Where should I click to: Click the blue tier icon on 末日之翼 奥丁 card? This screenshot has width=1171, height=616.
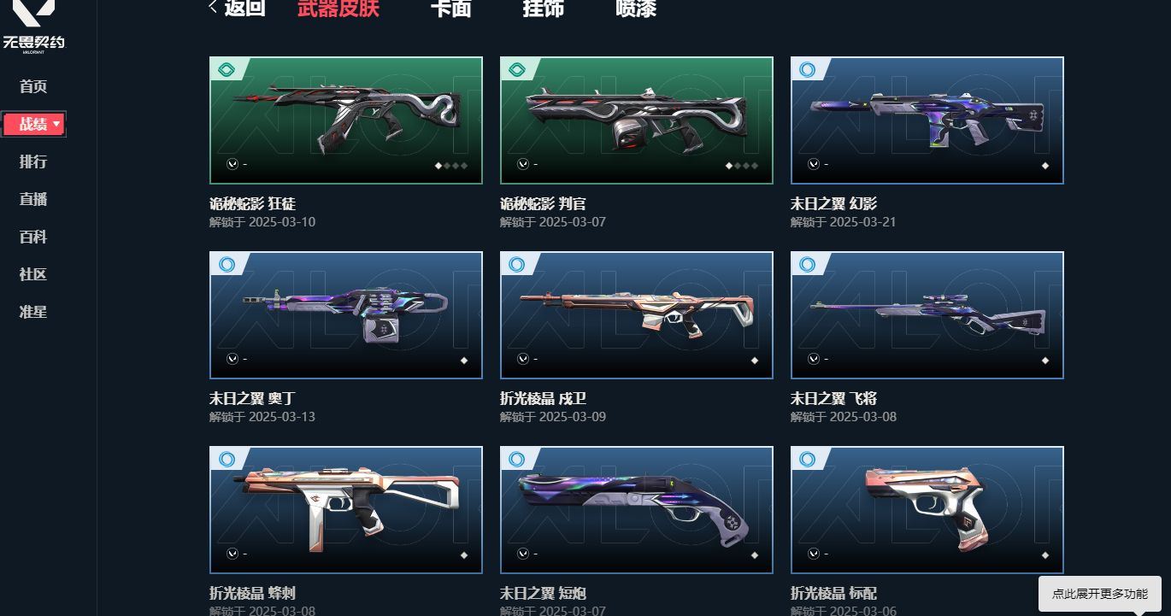[x=227, y=265]
